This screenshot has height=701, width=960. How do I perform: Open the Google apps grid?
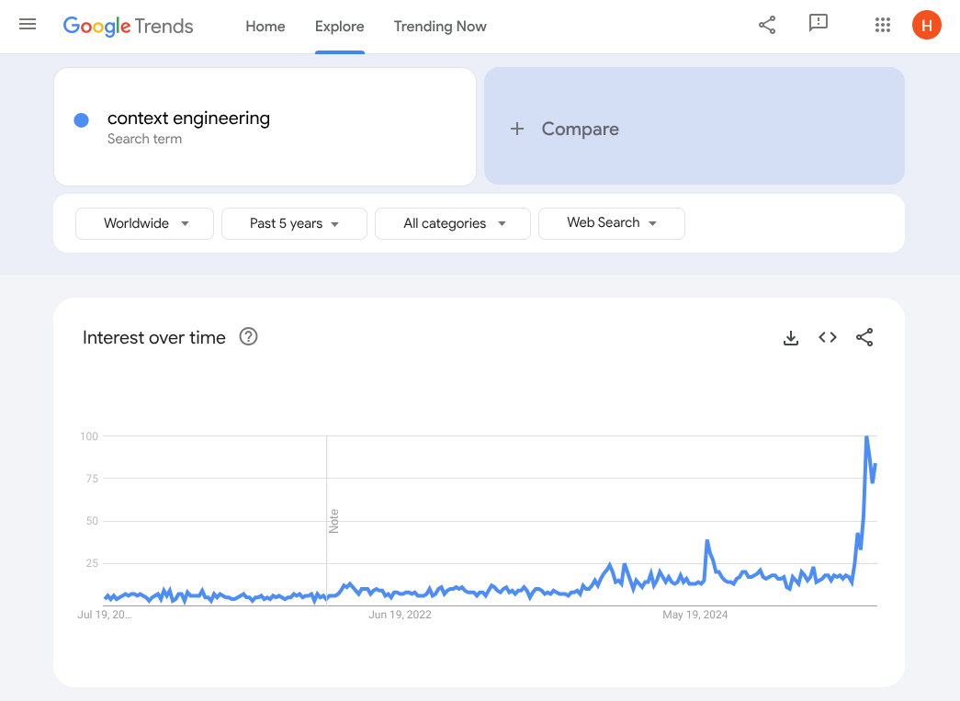[883, 25]
